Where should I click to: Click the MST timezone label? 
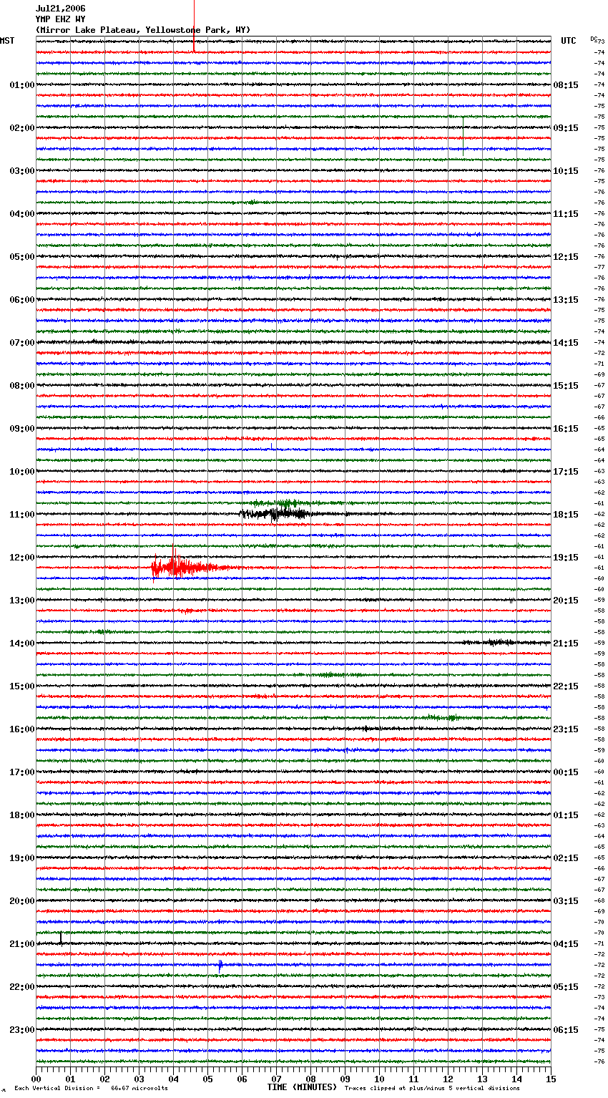[7, 41]
